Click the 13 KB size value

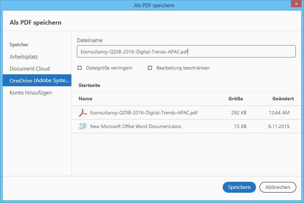[x=240, y=126]
